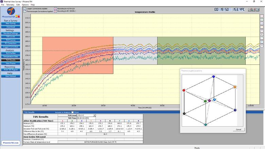Viewport: 265px width, 149px height.
Task: Toggle Rounding to ASTM E29 checkbox
Action: click(x=55, y=8)
